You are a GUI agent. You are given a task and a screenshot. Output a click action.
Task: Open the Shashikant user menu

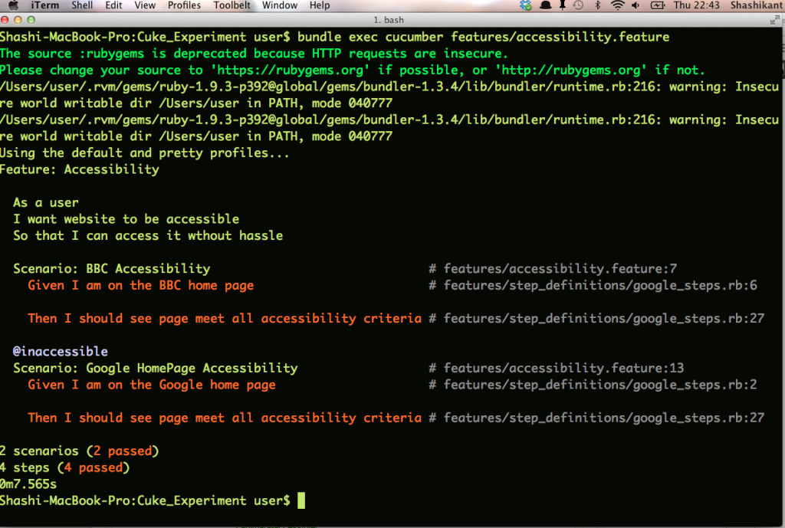click(x=757, y=5)
